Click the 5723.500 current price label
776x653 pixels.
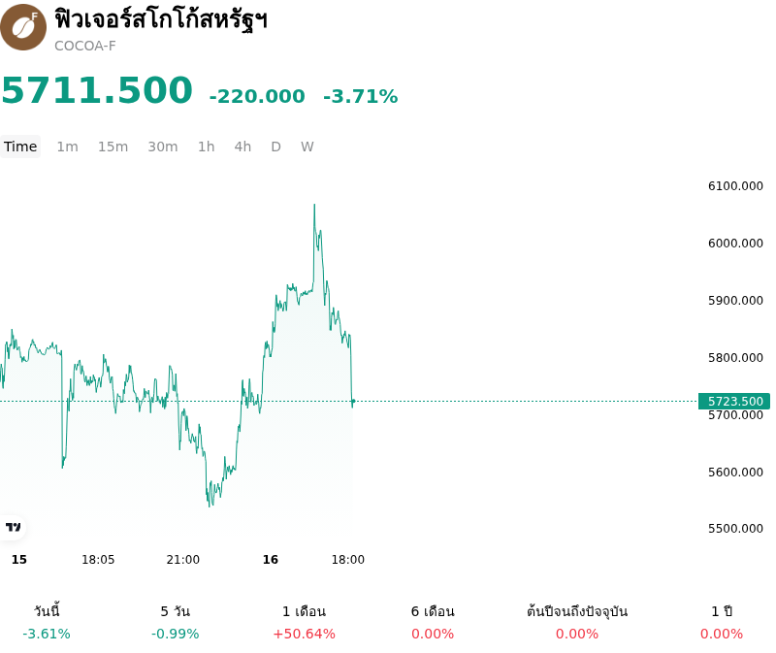734,401
